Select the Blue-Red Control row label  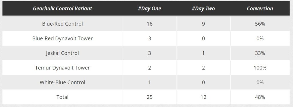[x=62, y=24]
